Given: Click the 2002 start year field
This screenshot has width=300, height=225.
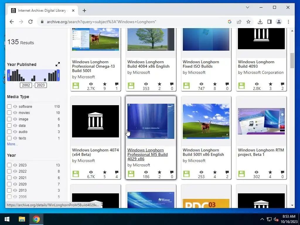Looking at the screenshot, I should pos(26,85).
